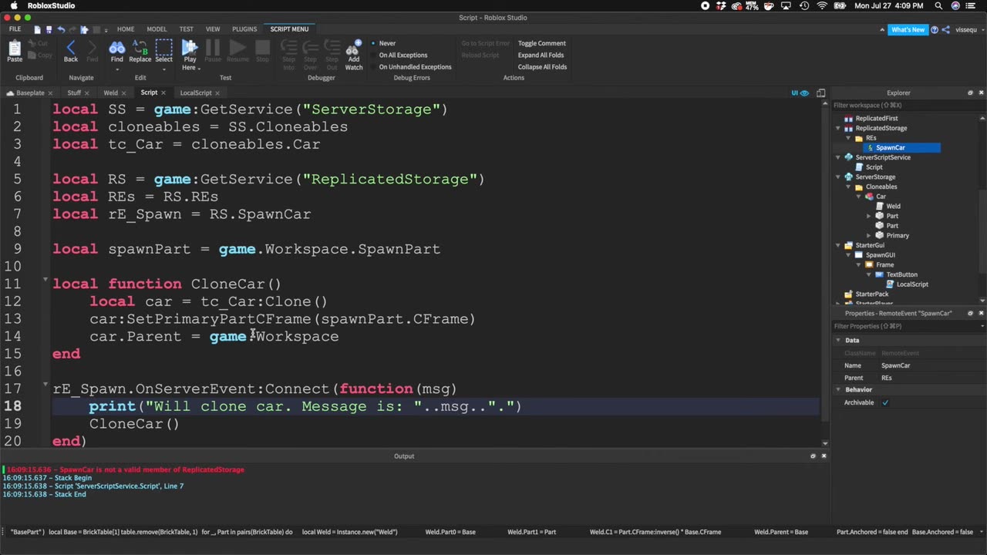Click the Stop test icon
This screenshot has width=987, height=555.
[262, 48]
